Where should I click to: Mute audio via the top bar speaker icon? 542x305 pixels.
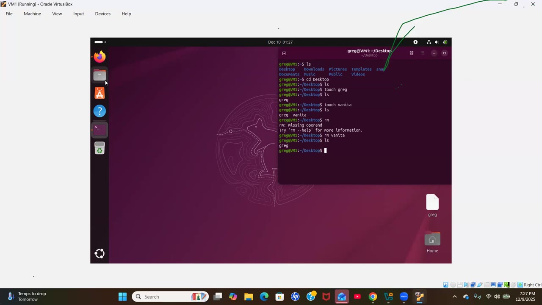(437, 42)
